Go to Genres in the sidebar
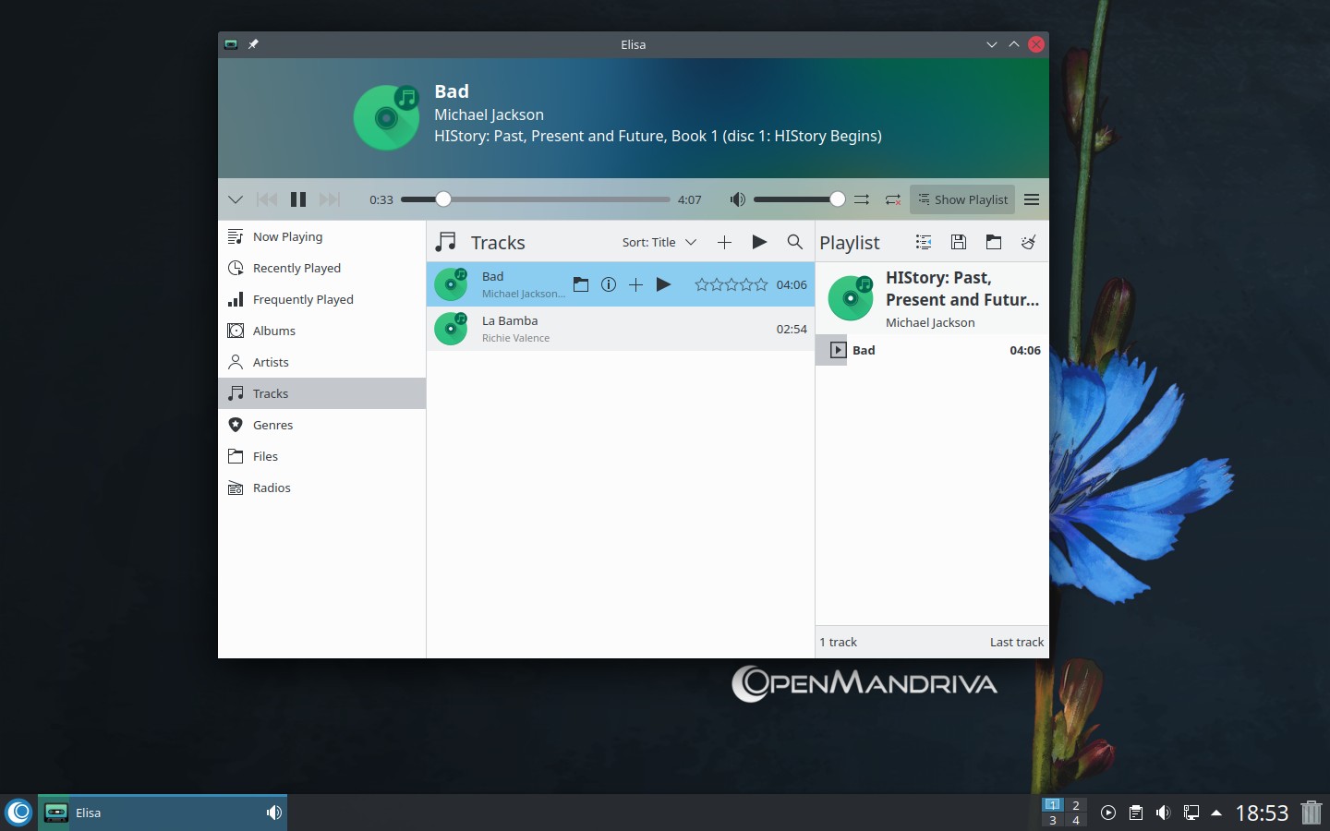The image size is (1330, 831). 272,425
